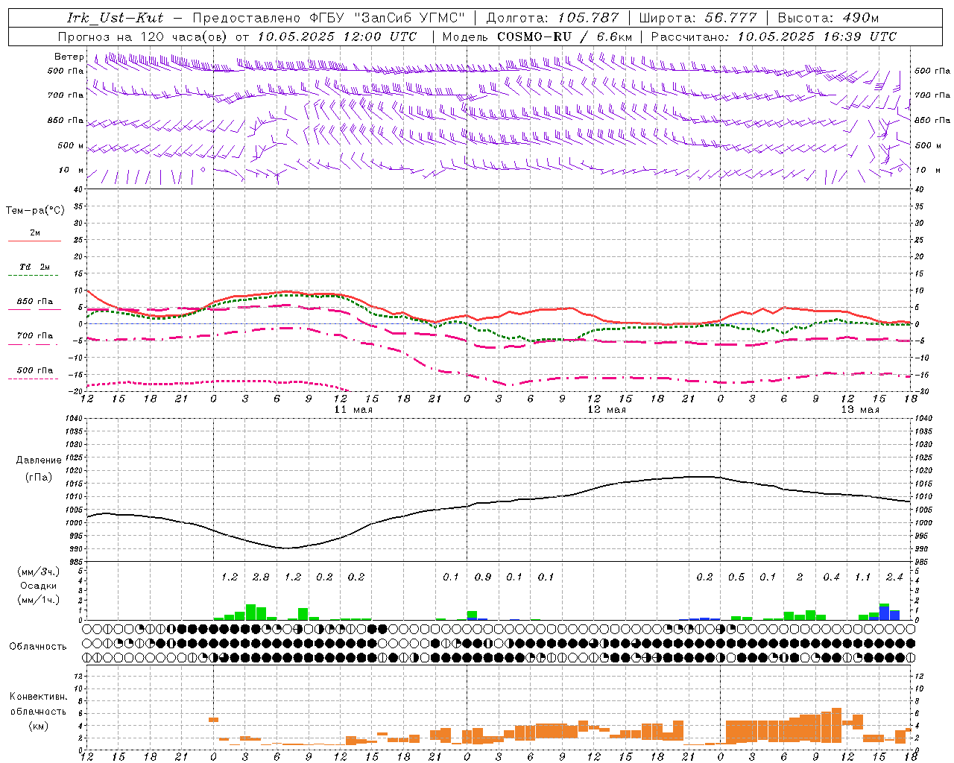Click the Td 2м dew point legend entry
954x763 pixels.
(x=34, y=270)
